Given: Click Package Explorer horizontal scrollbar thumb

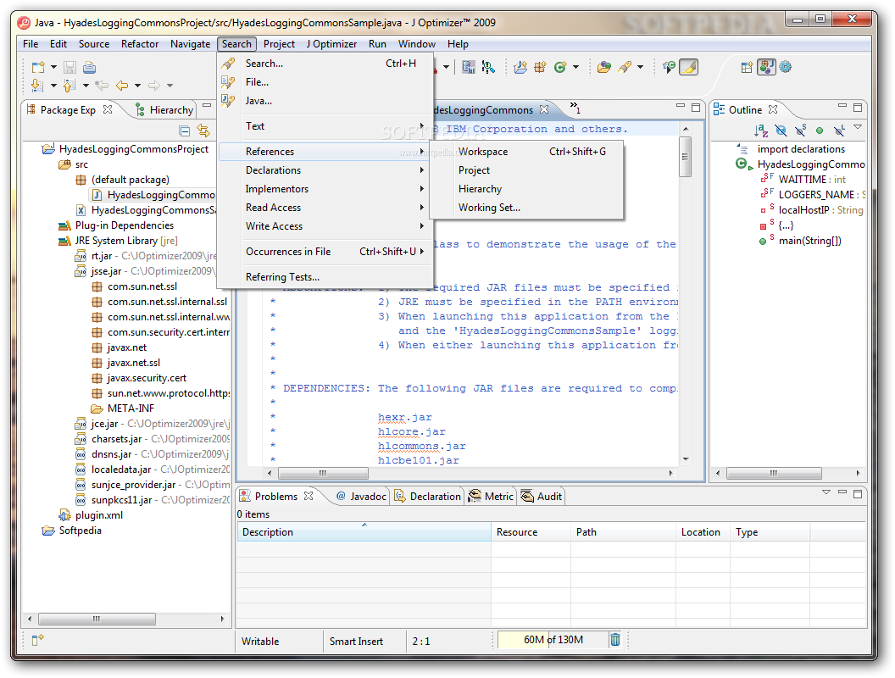Looking at the screenshot, I should (x=97, y=619).
